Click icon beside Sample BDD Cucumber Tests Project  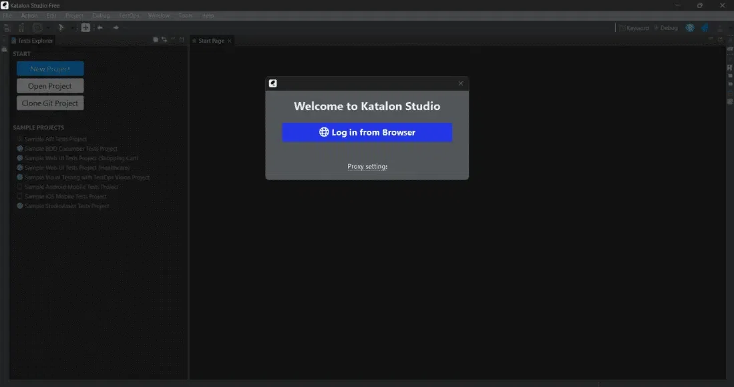[19, 149]
